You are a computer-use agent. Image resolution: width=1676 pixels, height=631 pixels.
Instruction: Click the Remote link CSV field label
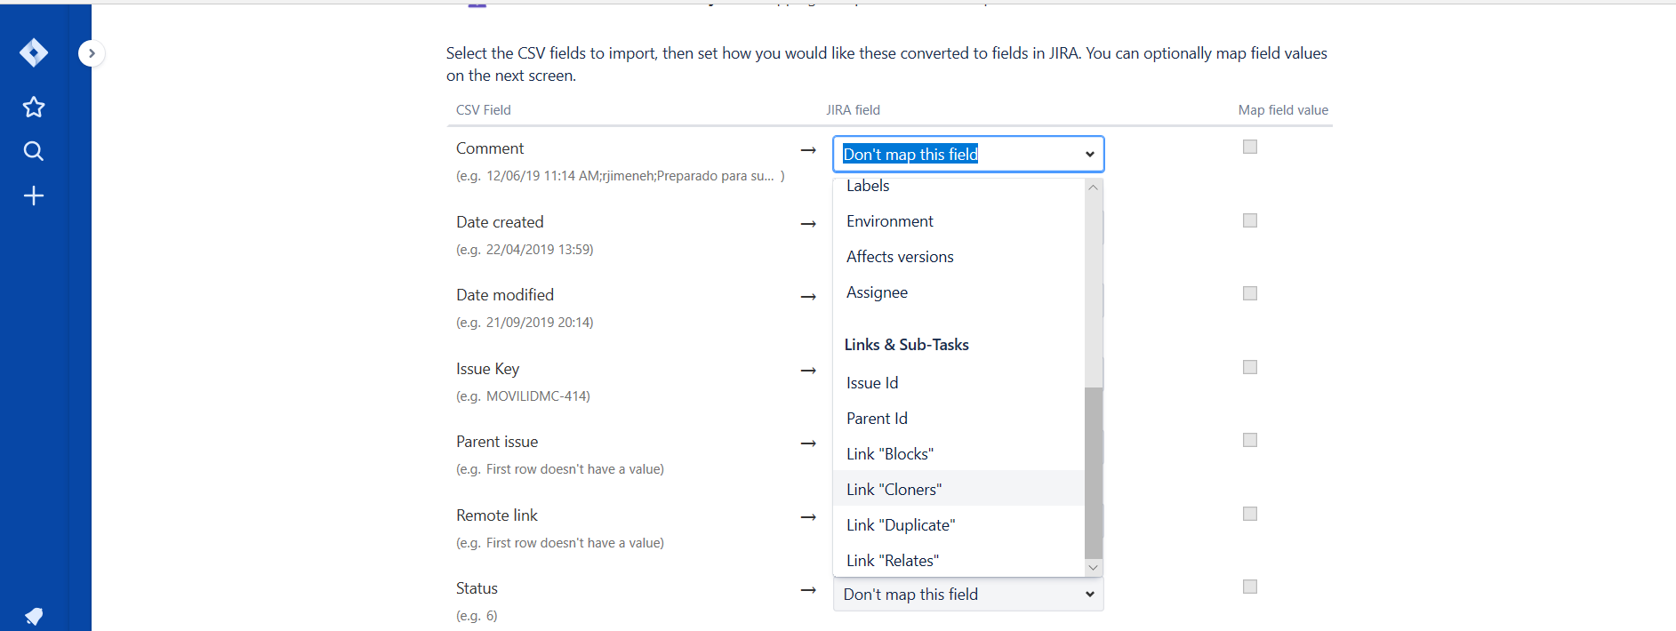point(497,515)
